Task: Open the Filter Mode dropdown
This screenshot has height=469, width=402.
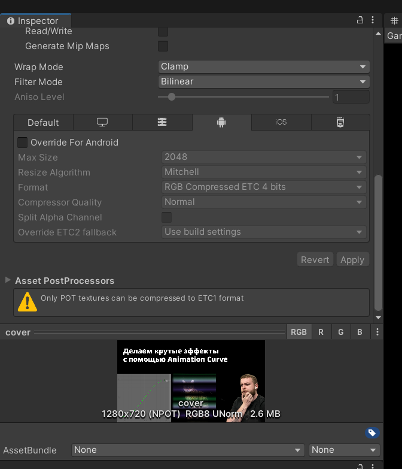Action: click(x=264, y=82)
